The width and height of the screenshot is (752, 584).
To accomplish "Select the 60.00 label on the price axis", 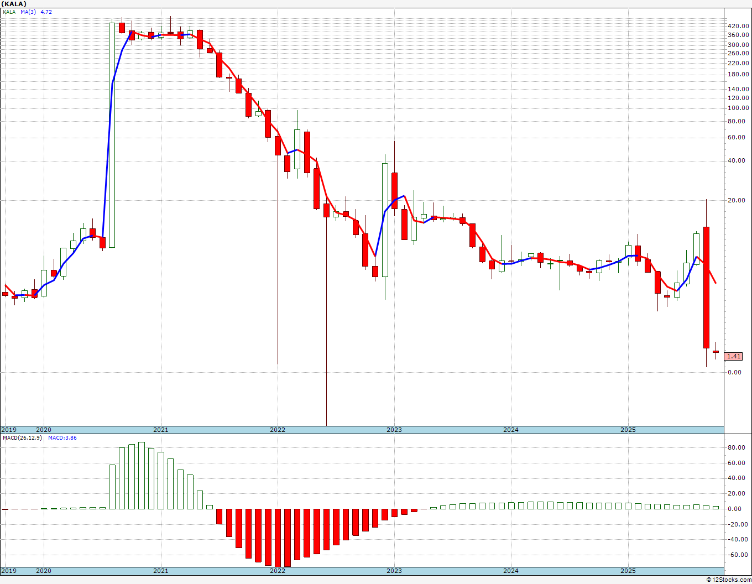I will pyautogui.click(x=737, y=137).
